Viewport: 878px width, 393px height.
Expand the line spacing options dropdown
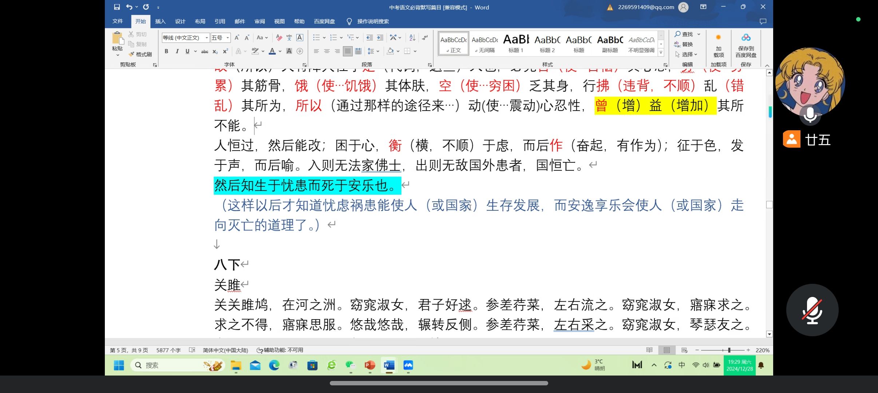(378, 51)
